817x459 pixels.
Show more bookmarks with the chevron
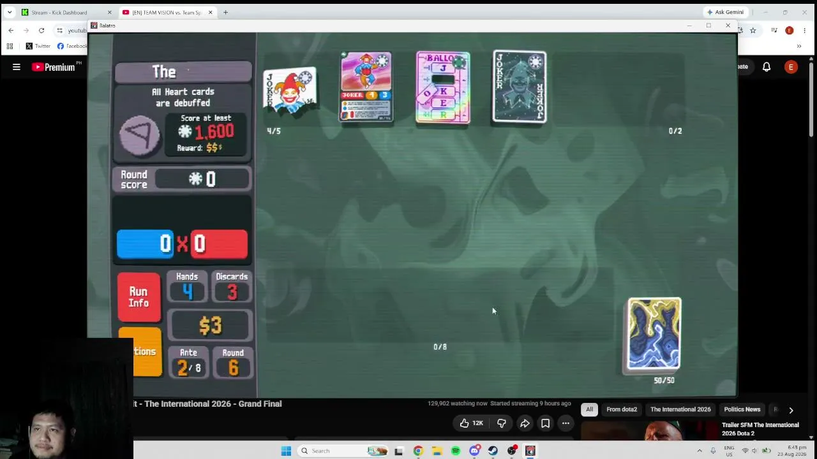click(798, 46)
